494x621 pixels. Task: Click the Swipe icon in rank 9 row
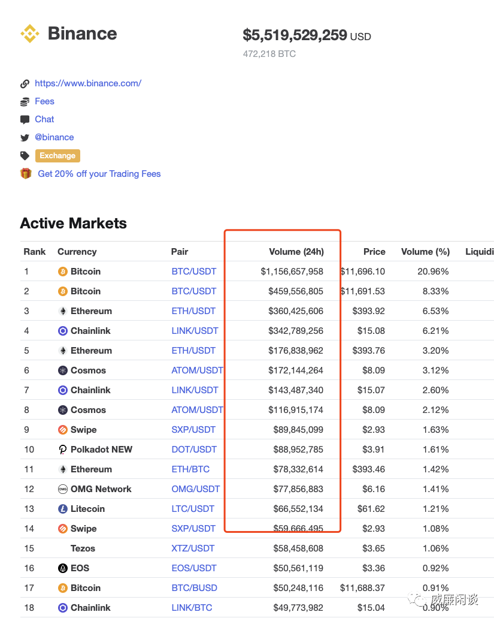point(62,430)
